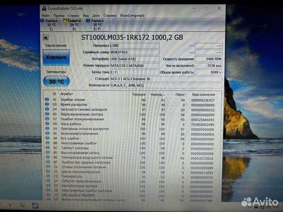
Task: Select raw value 703900002485
Action: [202, 124]
